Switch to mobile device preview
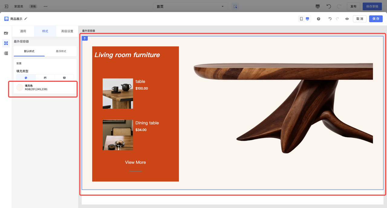Screen dimensions: 387x208 point(301,19)
